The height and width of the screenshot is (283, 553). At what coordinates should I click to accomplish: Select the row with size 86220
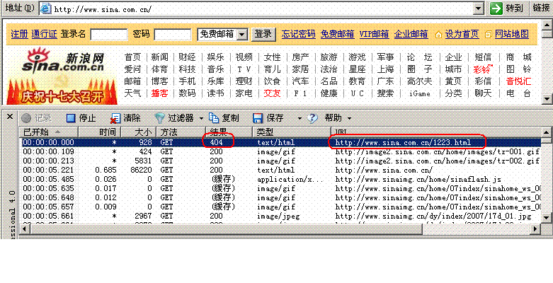280,170
